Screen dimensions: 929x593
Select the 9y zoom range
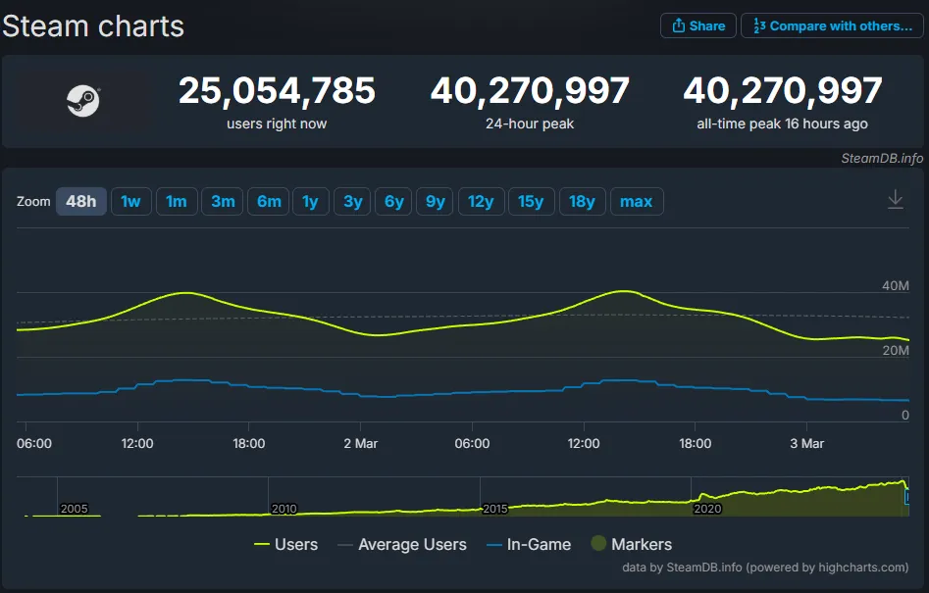(435, 201)
